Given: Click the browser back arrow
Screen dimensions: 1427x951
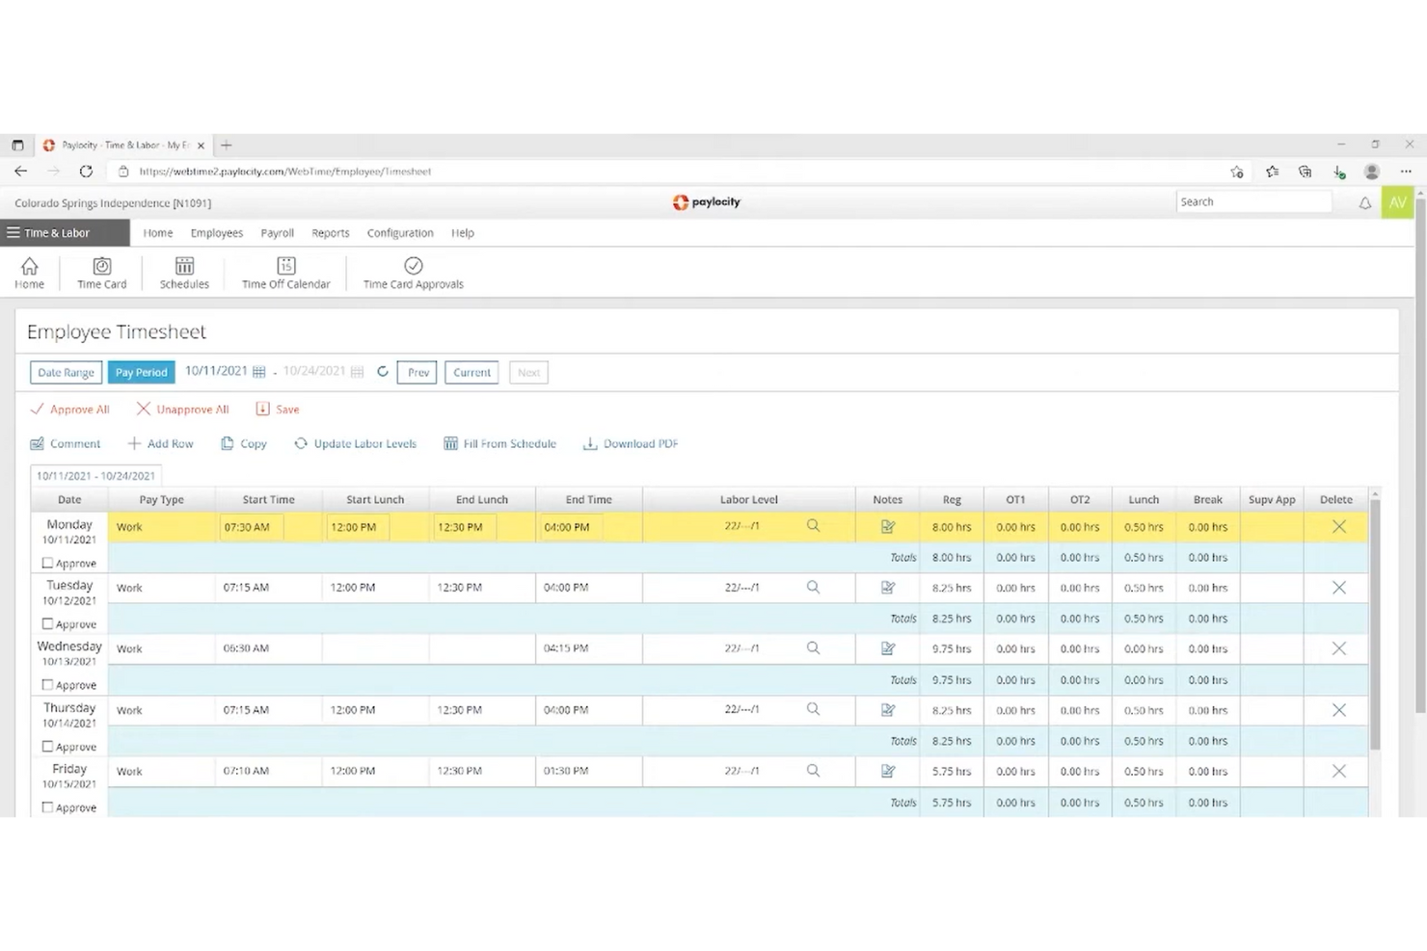Looking at the screenshot, I should tap(20, 172).
